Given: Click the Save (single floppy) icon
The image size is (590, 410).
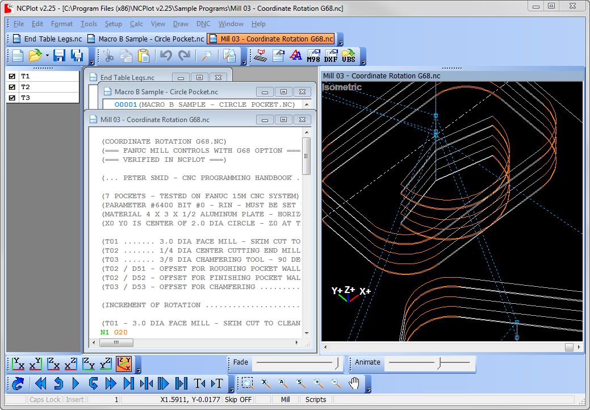Looking at the screenshot, I should coord(59,56).
